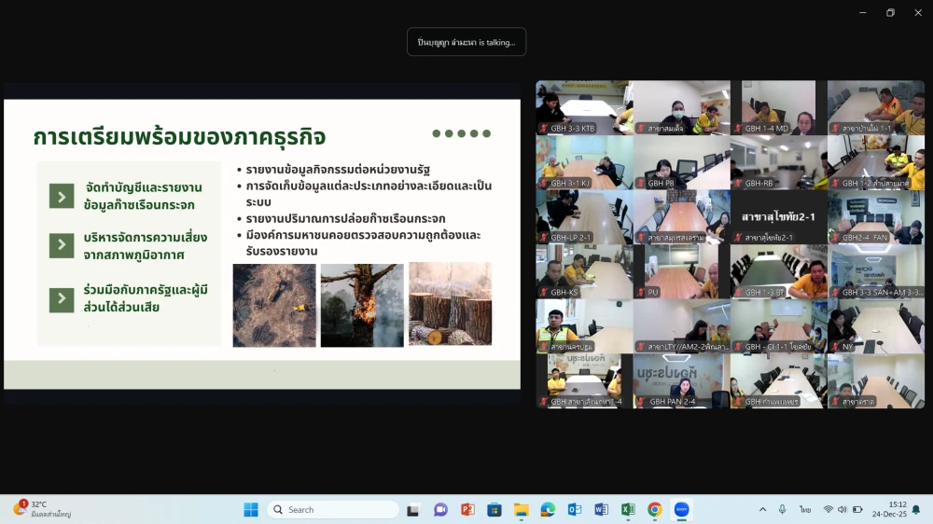The image size is (933, 524).
Task: Close the Zoom meeting window
Action: (918, 12)
